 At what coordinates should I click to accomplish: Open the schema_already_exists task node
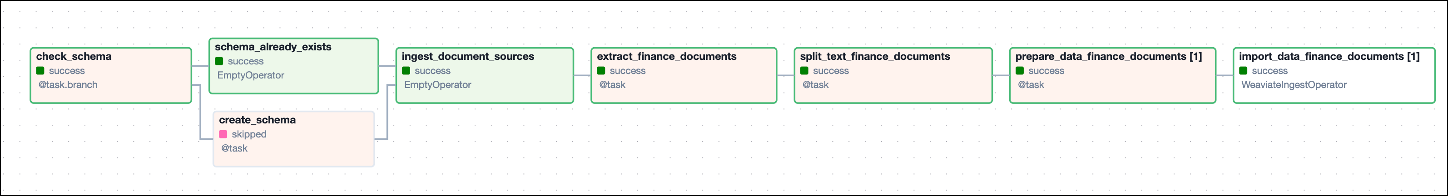click(x=273, y=47)
